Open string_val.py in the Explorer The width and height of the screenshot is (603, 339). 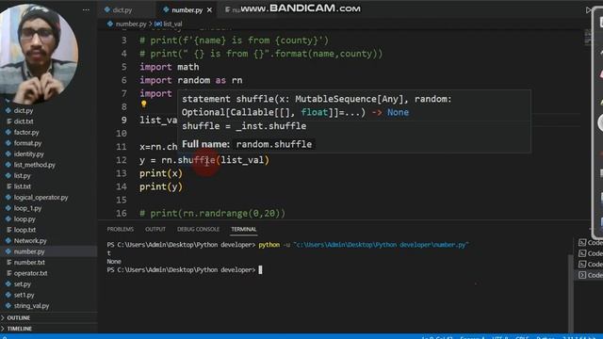[x=31, y=306]
